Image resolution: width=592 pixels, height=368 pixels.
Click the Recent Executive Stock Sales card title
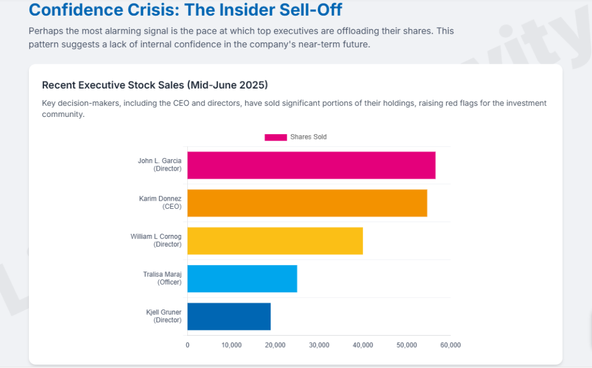[x=155, y=85]
